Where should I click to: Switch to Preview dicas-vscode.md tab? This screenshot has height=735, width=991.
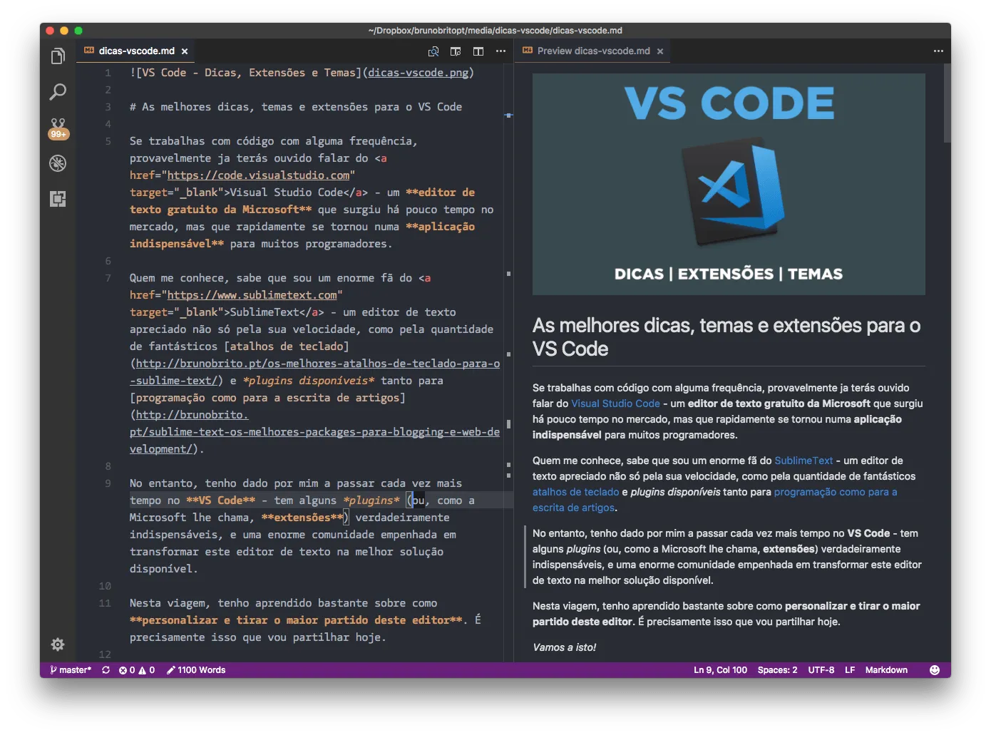593,51
